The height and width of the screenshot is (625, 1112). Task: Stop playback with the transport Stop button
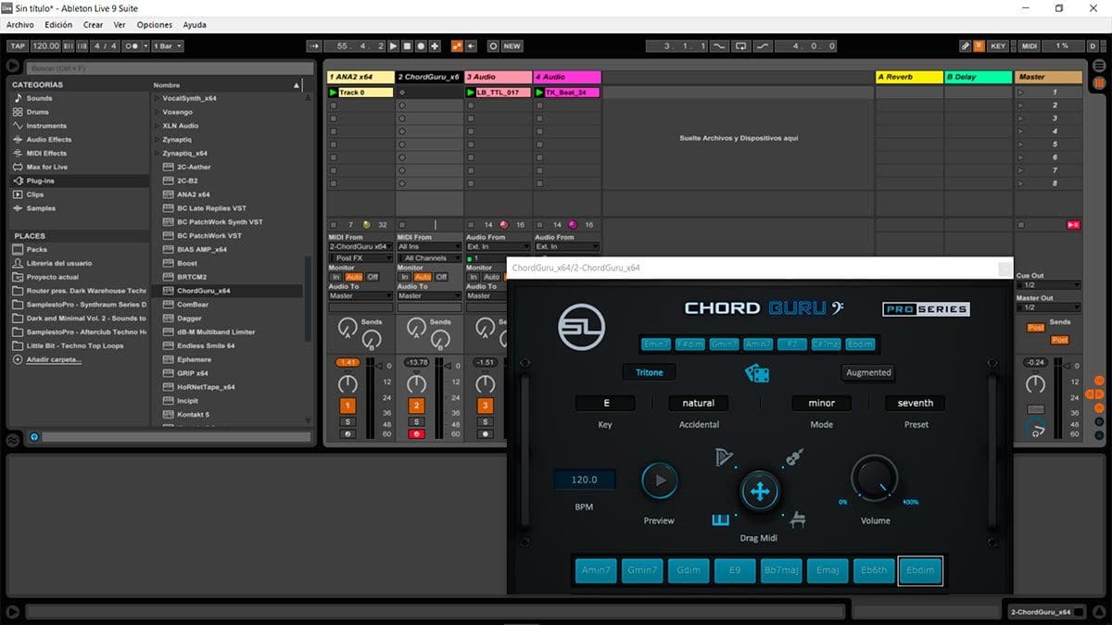[407, 45]
